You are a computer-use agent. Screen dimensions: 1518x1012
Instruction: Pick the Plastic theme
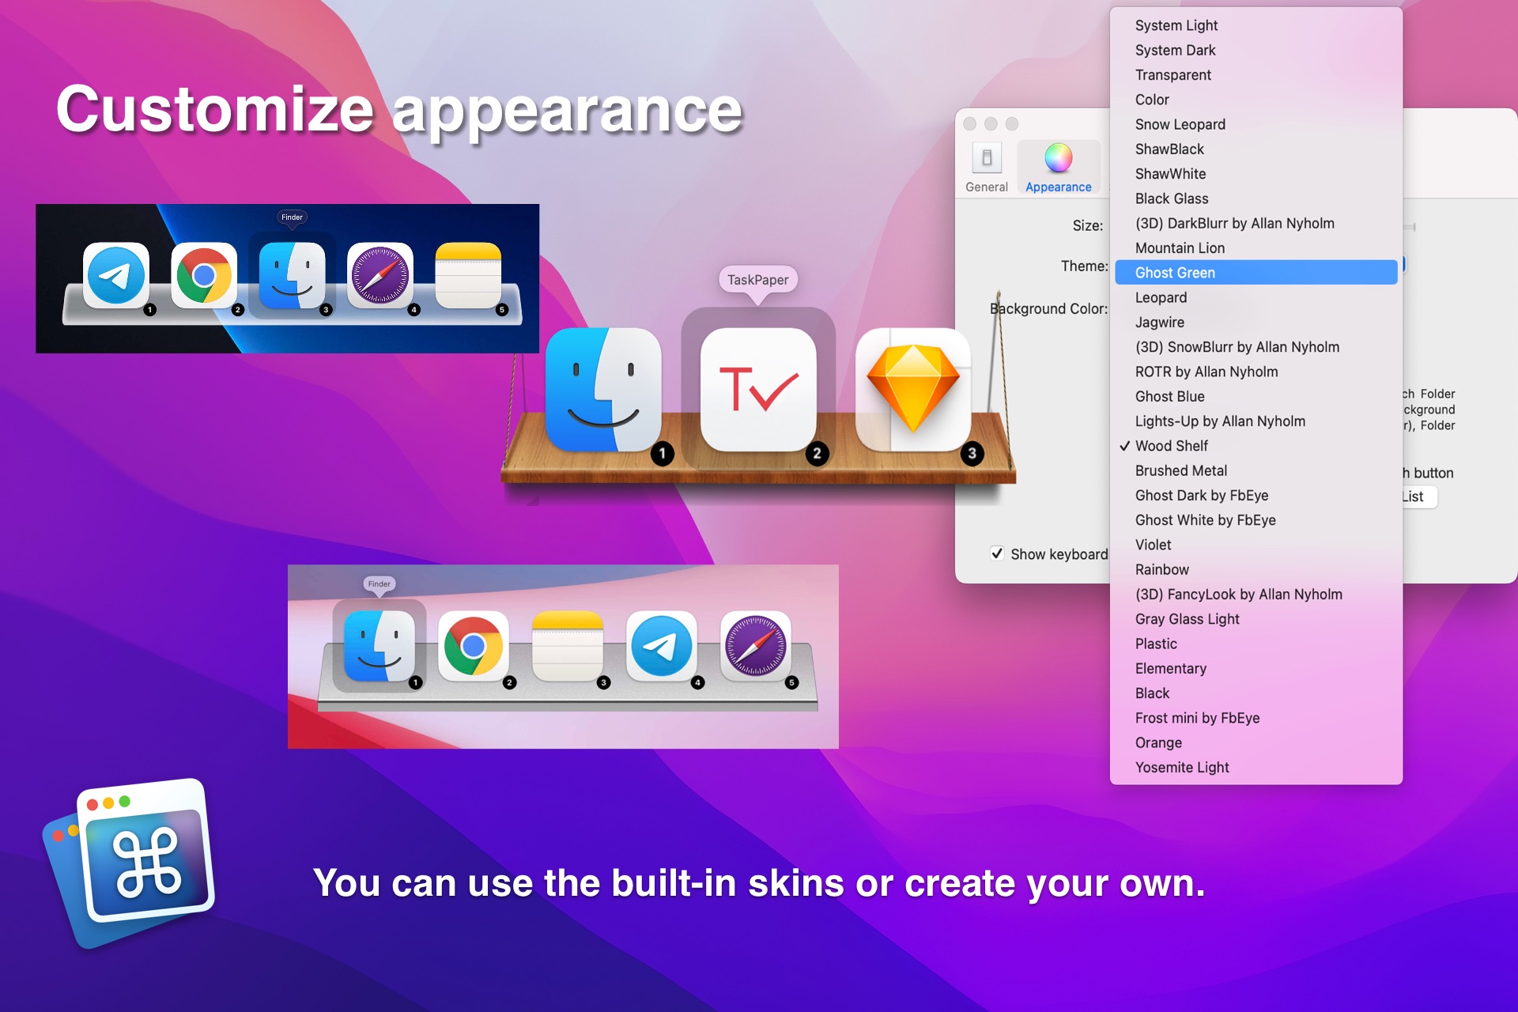coord(1256,644)
